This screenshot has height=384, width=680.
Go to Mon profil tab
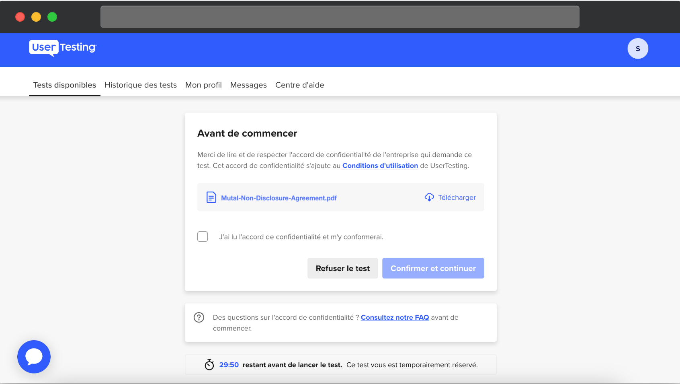click(203, 85)
